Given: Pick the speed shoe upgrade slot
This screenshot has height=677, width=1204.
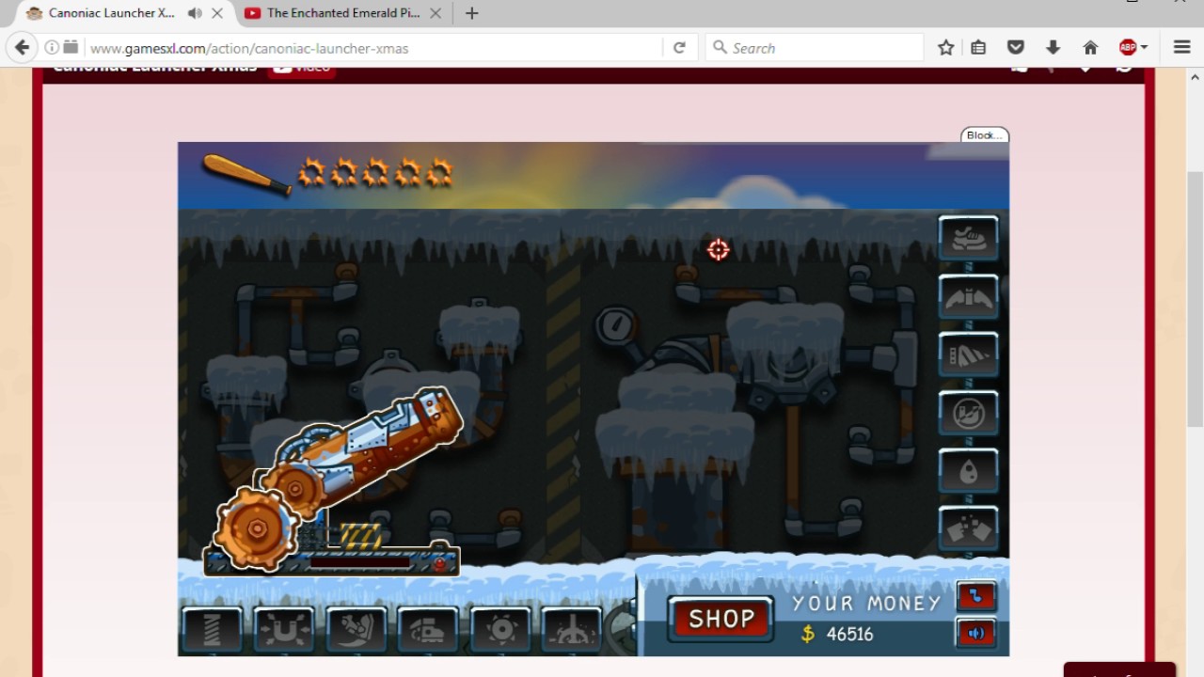Looking at the screenshot, I should (x=428, y=630).
